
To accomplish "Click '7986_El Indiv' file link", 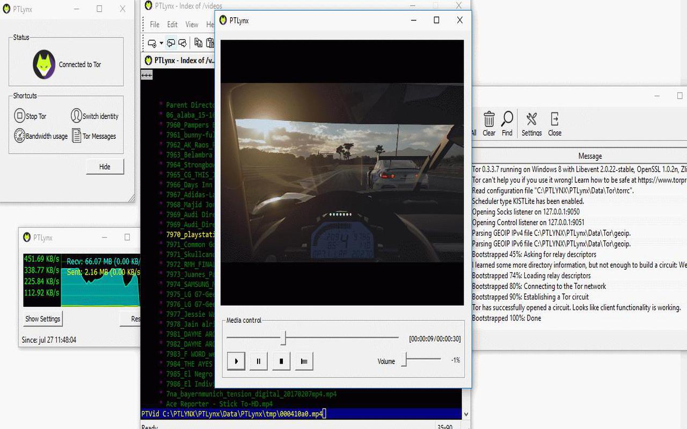I will [191, 384].
